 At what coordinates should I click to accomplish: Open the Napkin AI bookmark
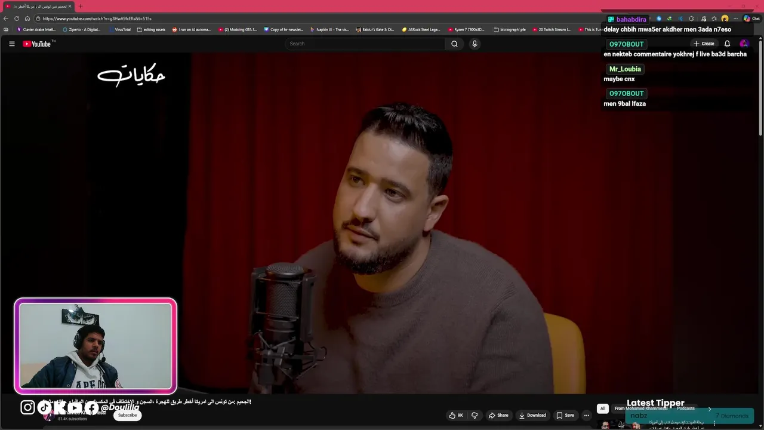[329, 29]
